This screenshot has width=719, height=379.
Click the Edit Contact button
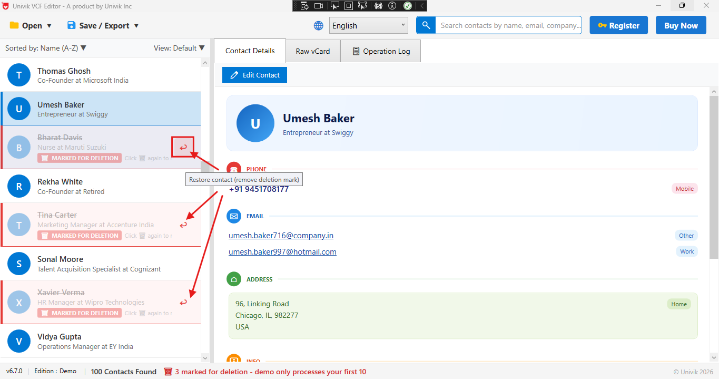[x=254, y=75]
